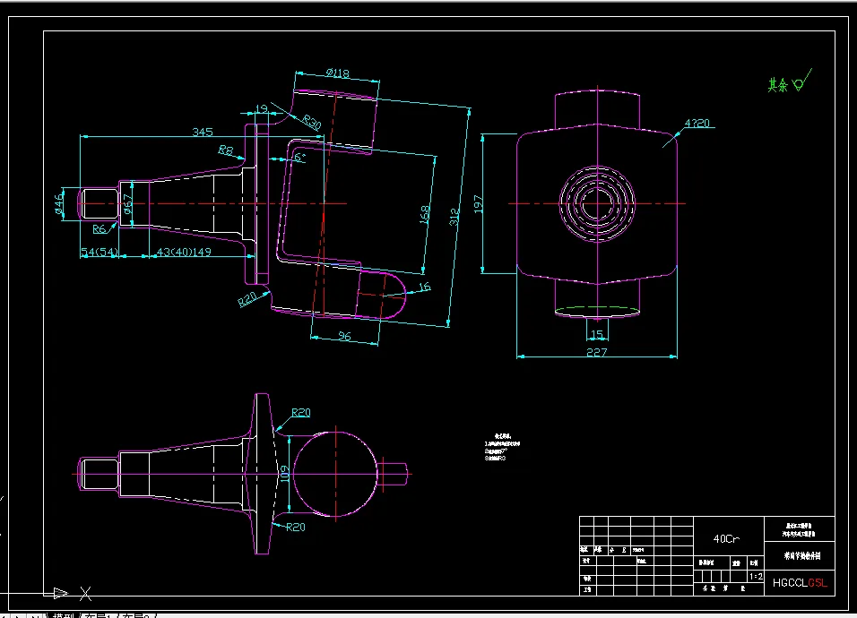Pick the R30 radius annotation
This screenshot has width=857, height=618.
point(312,123)
